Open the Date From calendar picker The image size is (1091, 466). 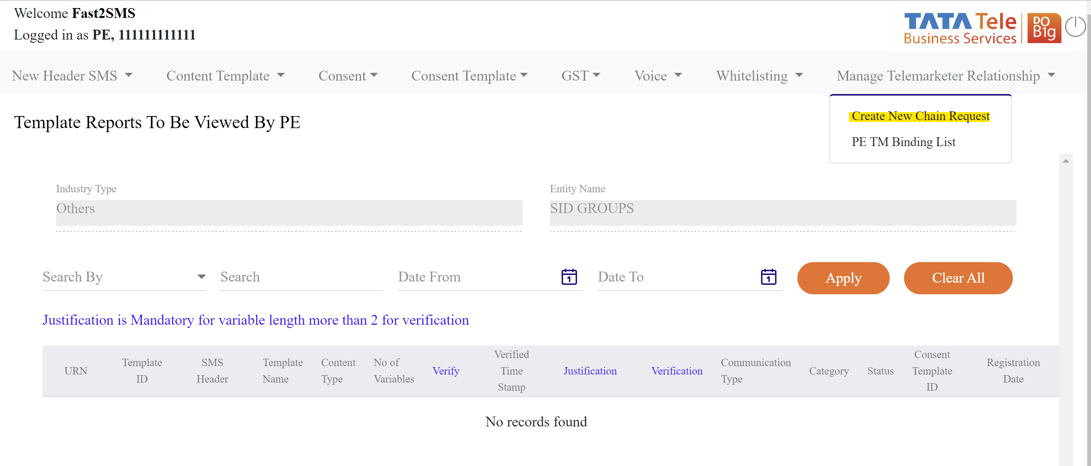coord(569,277)
